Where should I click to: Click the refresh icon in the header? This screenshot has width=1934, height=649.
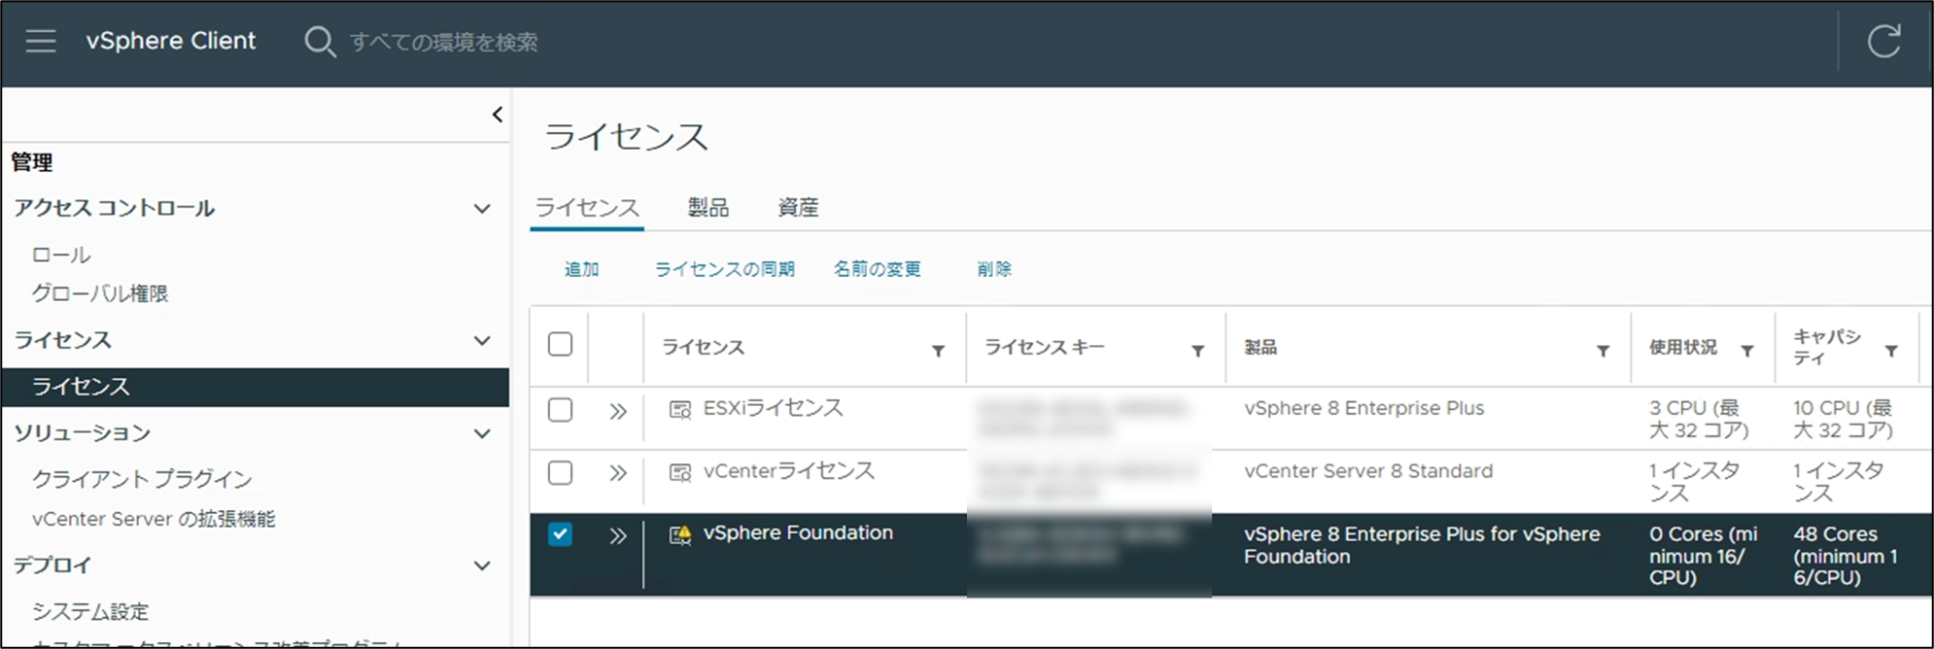tap(1883, 41)
